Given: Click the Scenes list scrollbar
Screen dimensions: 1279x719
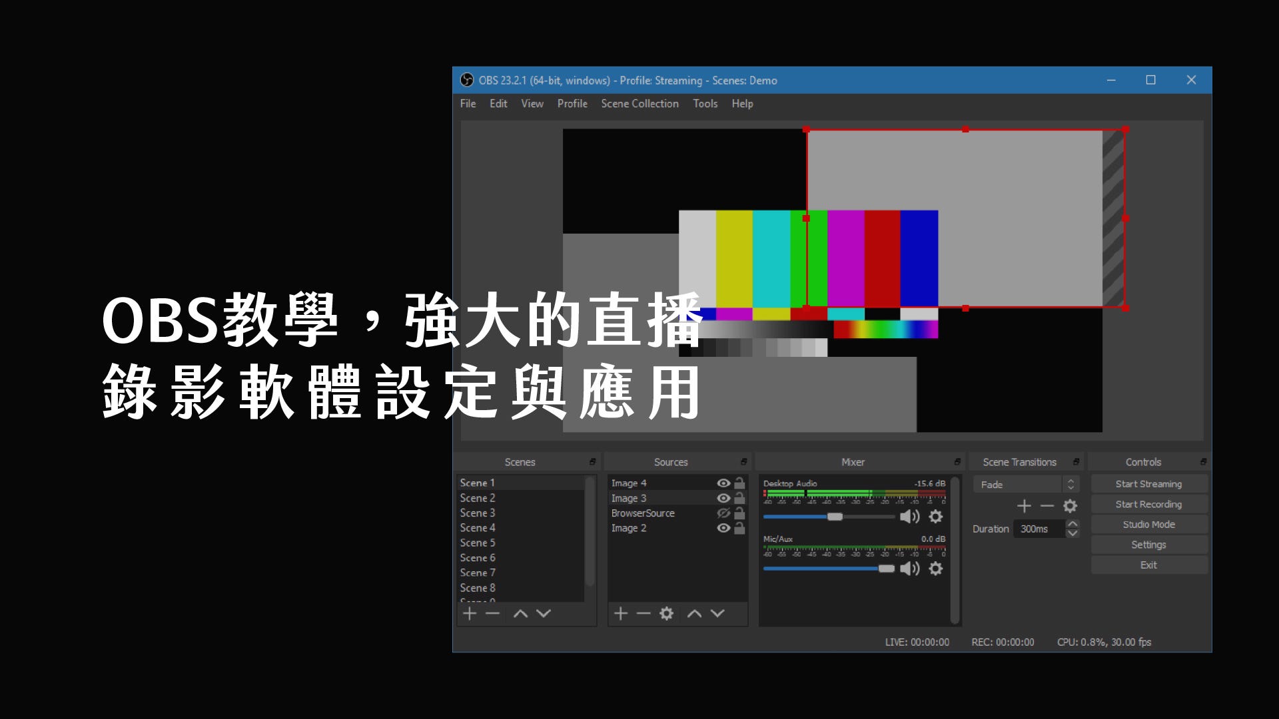Looking at the screenshot, I should [x=590, y=531].
